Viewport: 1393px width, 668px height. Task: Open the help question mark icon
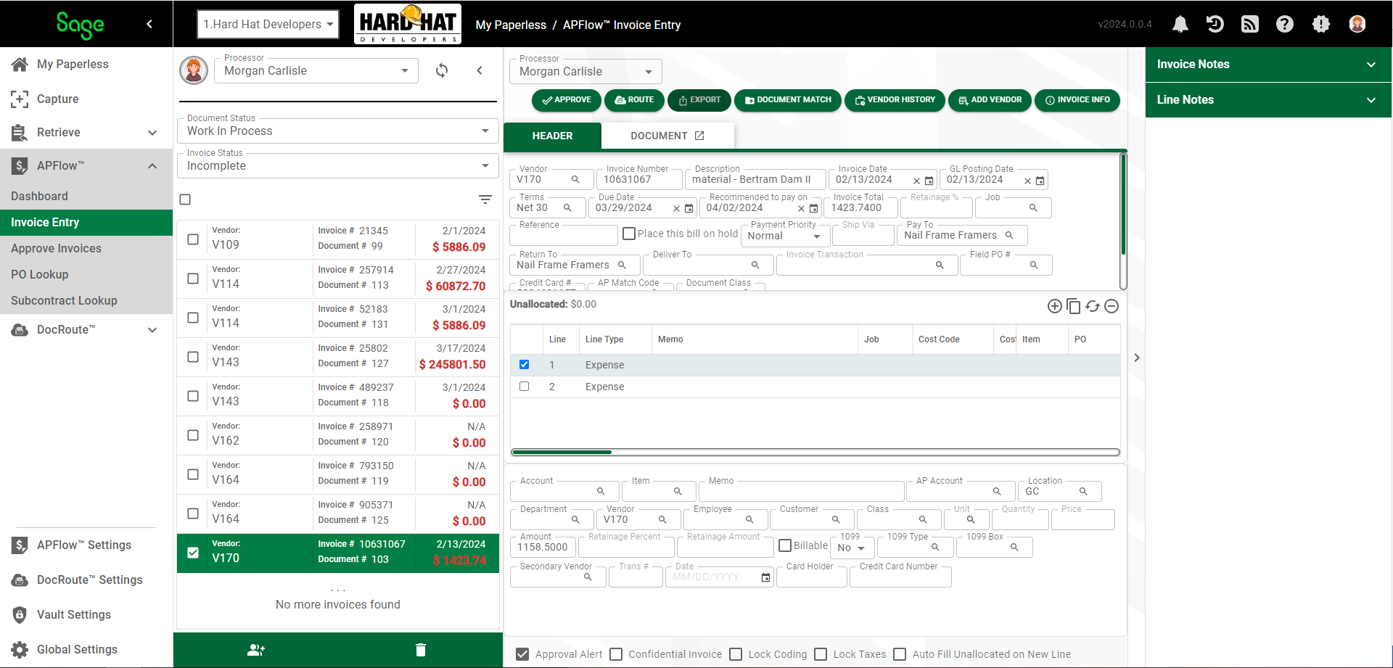tap(1285, 24)
